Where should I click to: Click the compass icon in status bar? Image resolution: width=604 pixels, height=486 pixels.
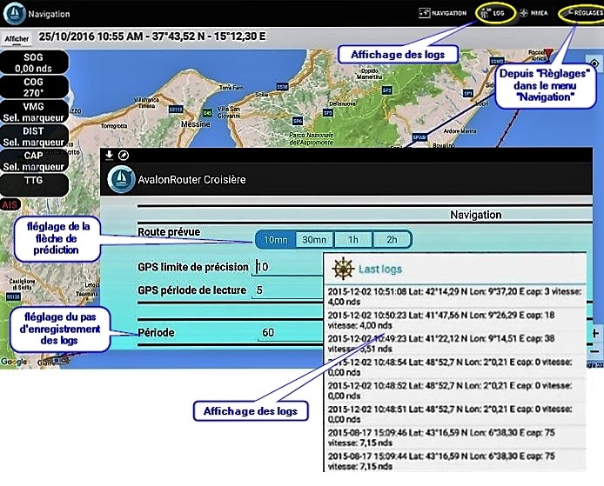pos(124,155)
